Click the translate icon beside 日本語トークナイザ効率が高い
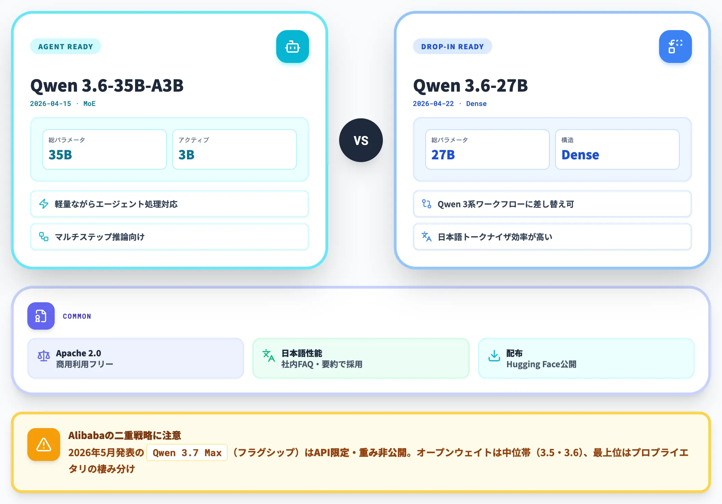Image resolution: width=722 pixels, height=504 pixels. pos(426,237)
